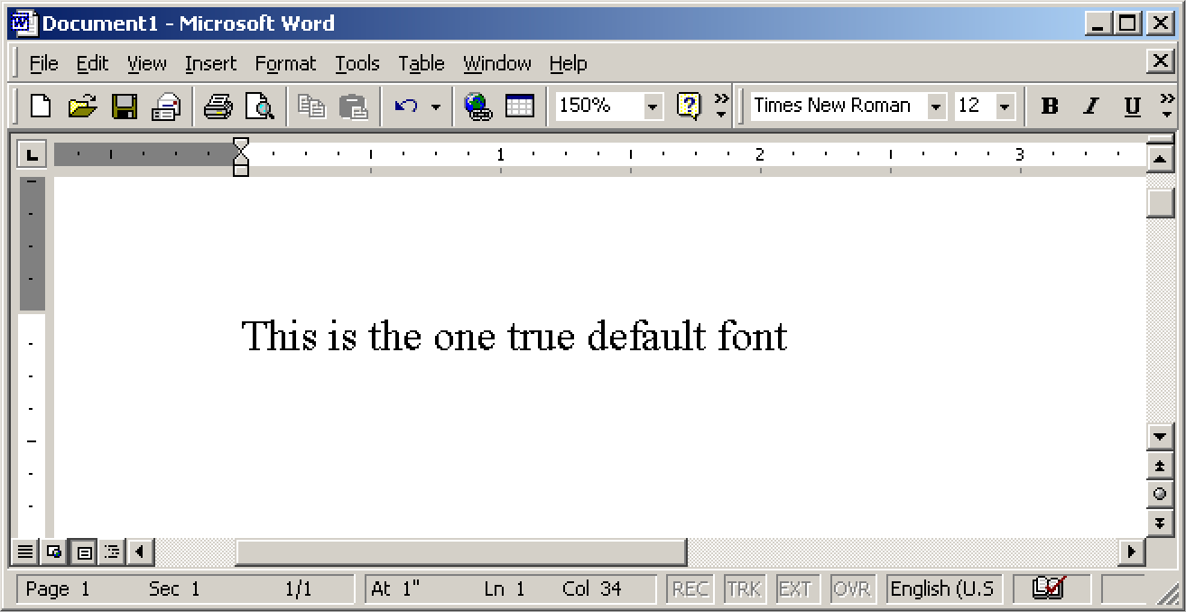The width and height of the screenshot is (1186, 612).
Task: Open the 150% zoom dropdown
Action: point(653,107)
